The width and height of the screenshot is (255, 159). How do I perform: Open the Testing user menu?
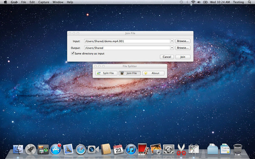click(x=238, y=2)
